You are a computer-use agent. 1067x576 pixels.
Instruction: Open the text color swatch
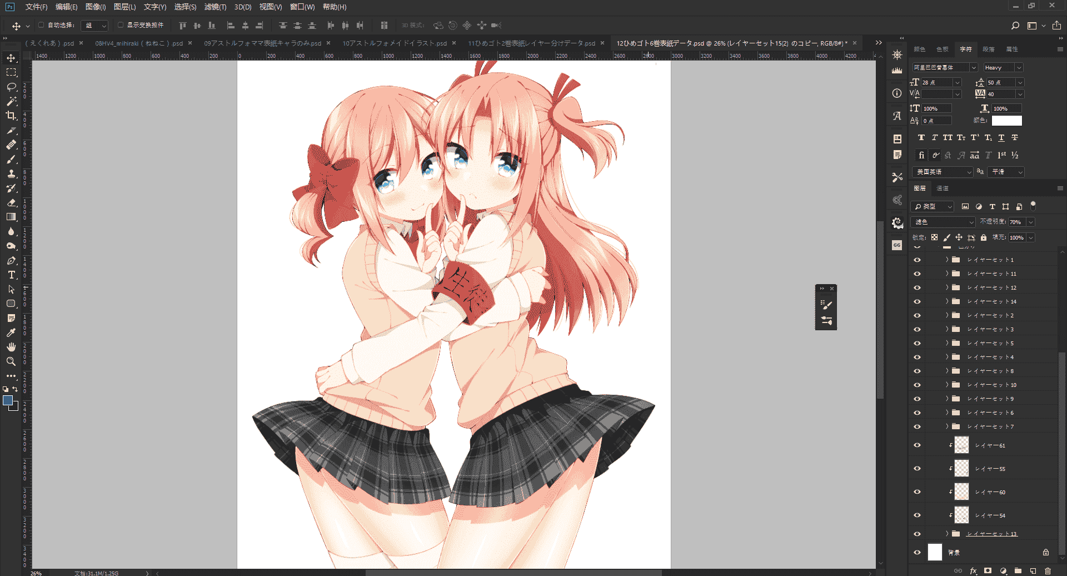pyautogui.click(x=1006, y=121)
